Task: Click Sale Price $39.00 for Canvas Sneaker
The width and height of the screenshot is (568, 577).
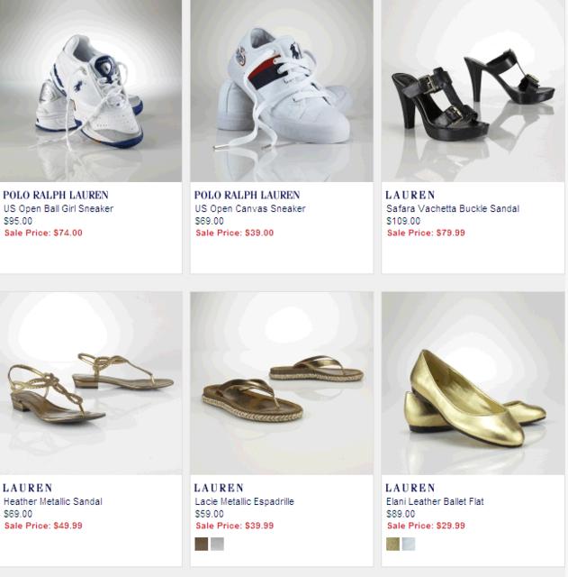Action: 234,233
